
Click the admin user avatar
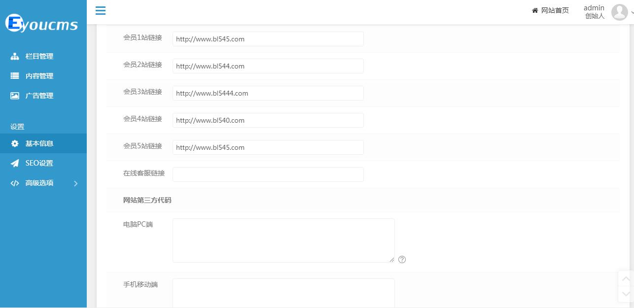(619, 12)
